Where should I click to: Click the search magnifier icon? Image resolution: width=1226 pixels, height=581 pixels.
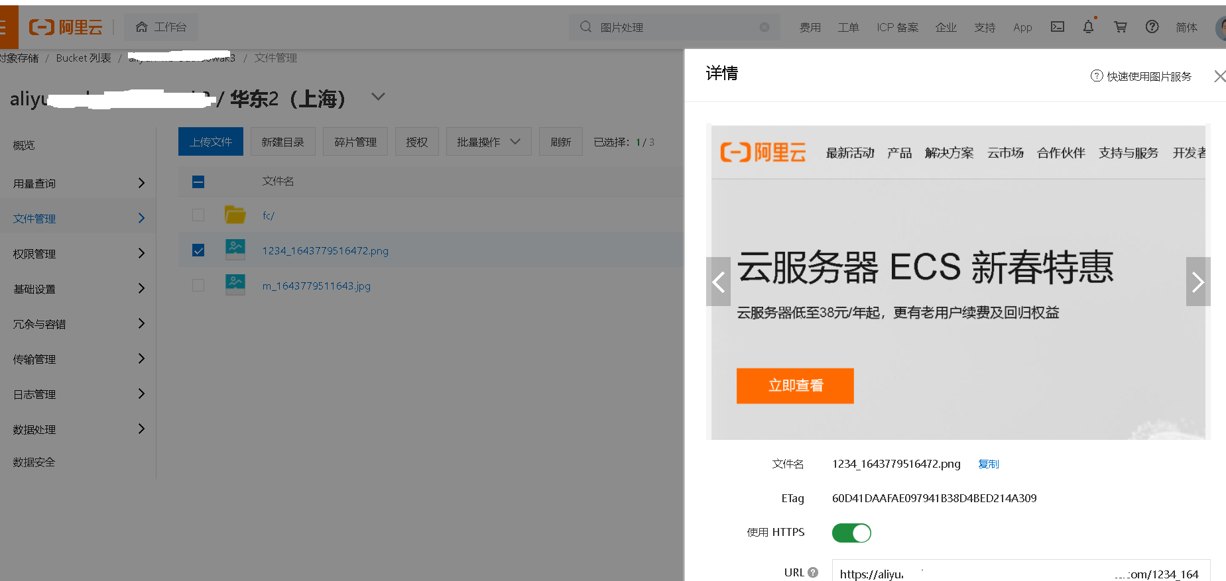pos(585,27)
